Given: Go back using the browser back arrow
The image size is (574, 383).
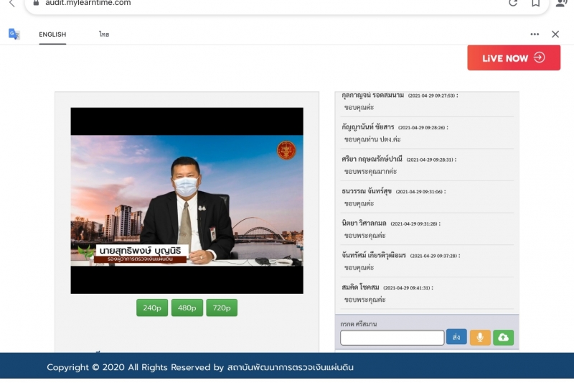Looking at the screenshot, I should click(11, 4).
